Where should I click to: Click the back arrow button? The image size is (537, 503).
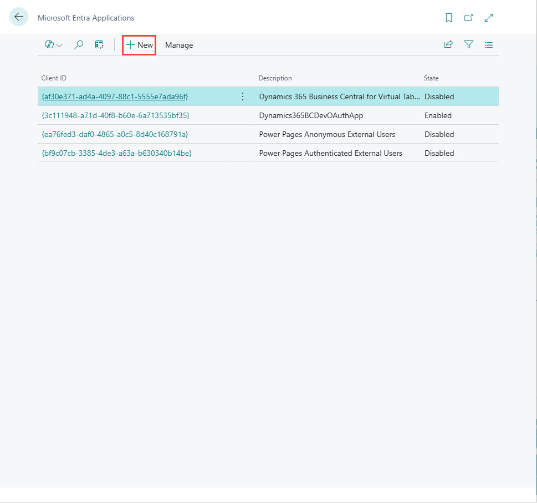pyautogui.click(x=19, y=17)
